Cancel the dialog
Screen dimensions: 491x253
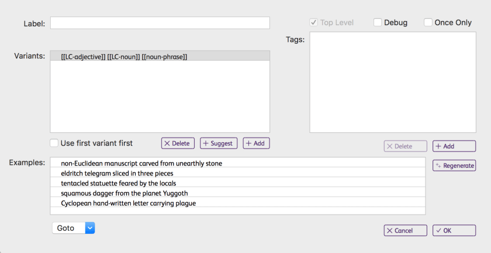pyautogui.click(x=404, y=230)
